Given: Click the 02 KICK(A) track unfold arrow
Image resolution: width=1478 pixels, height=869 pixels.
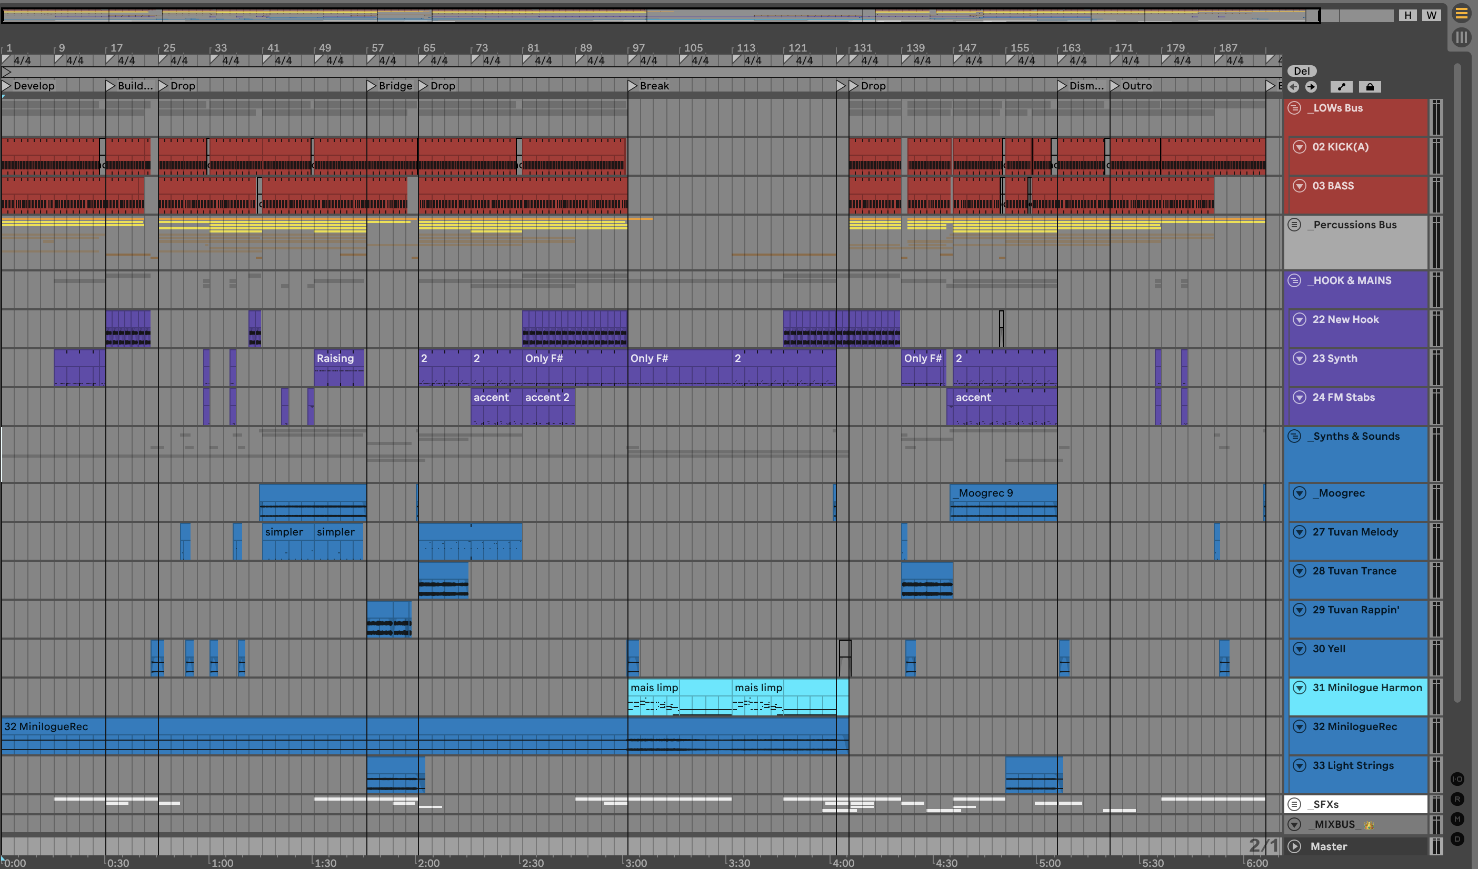Looking at the screenshot, I should pos(1300,146).
